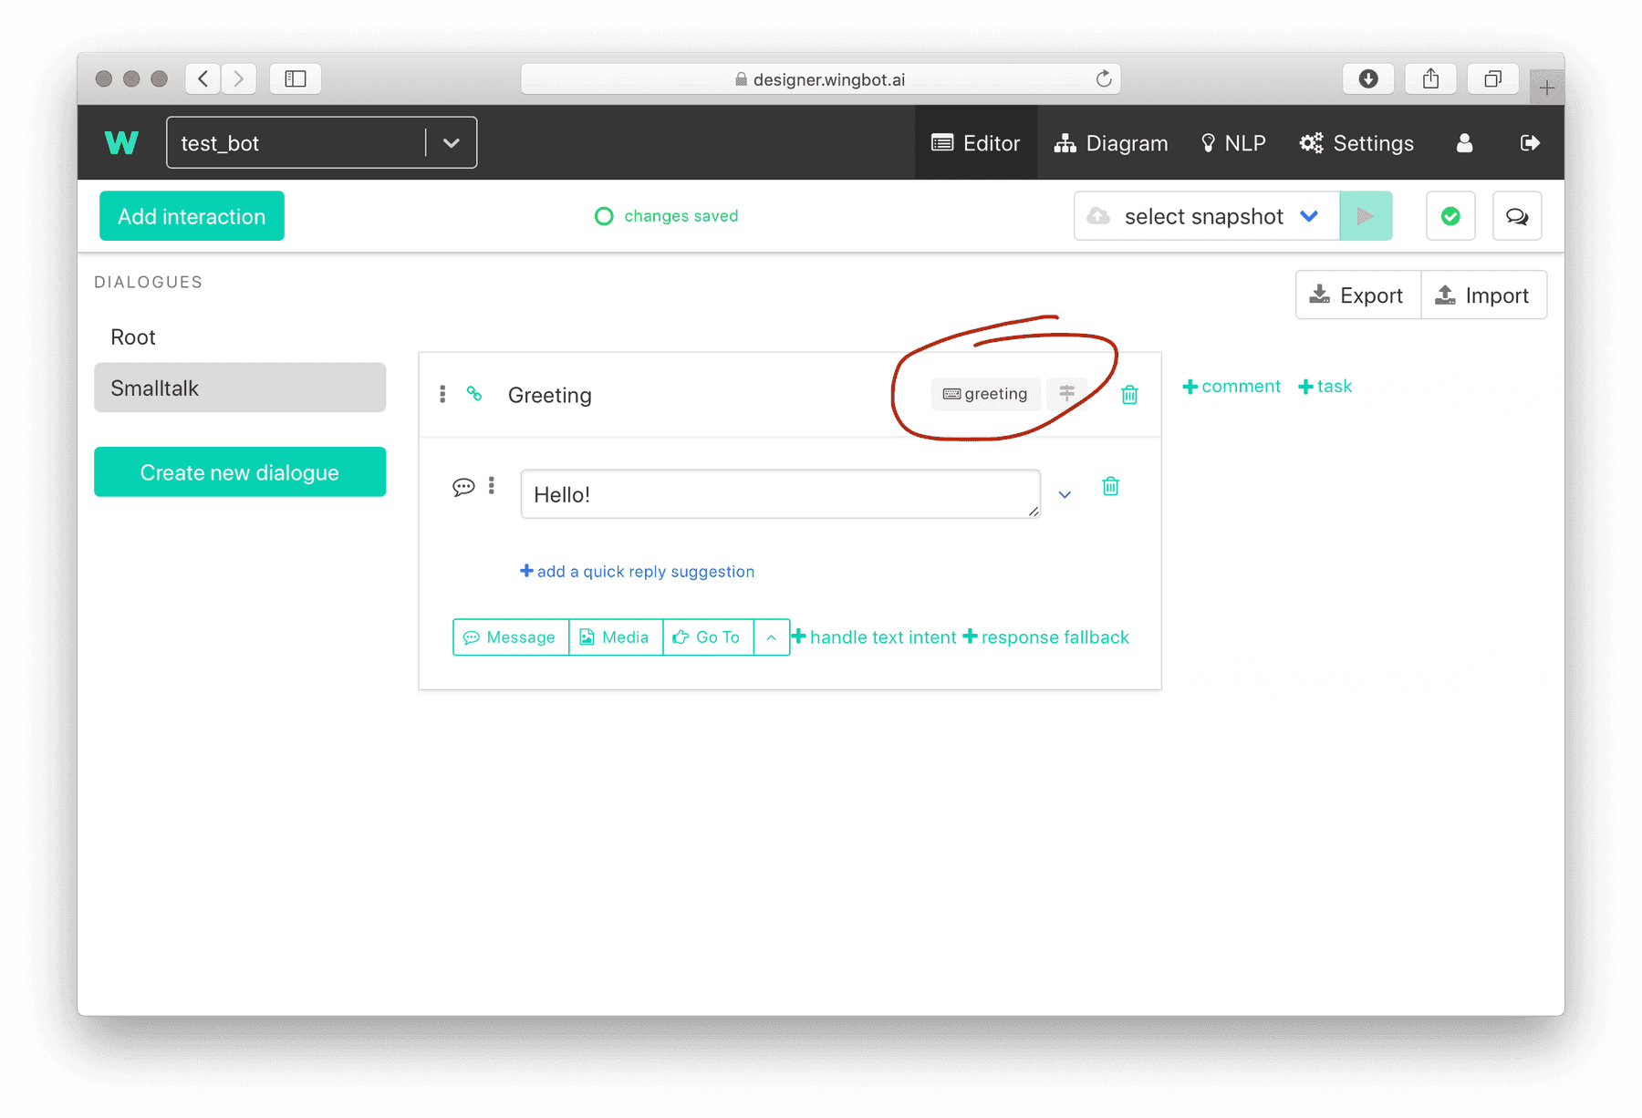The height and width of the screenshot is (1118, 1642).
Task: Click the Add interaction button
Action: [191, 216]
